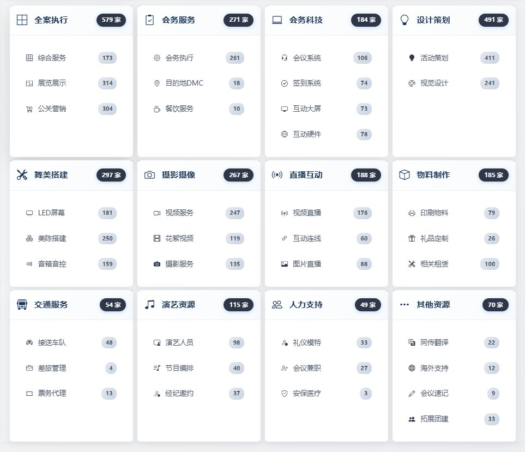525x452 pixels.
Task: Click the 247 count beside 视频服务
Action: [x=235, y=213]
